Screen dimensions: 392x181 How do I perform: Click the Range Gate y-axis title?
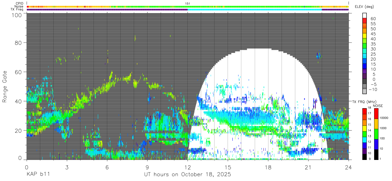point(5,87)
